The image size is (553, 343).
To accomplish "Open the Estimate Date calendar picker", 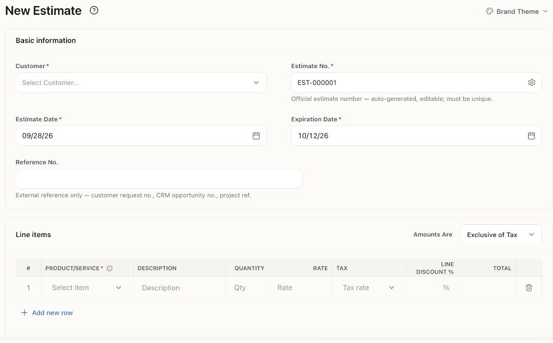I will (x=256, y=136).
